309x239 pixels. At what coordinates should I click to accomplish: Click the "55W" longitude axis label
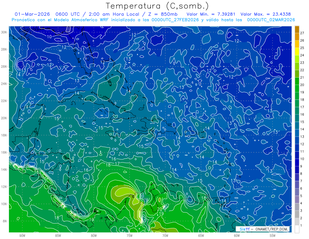(273, 236)
